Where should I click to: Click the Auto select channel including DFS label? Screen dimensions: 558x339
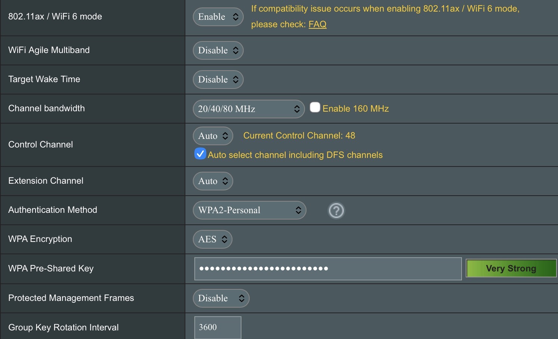point(295,155)
